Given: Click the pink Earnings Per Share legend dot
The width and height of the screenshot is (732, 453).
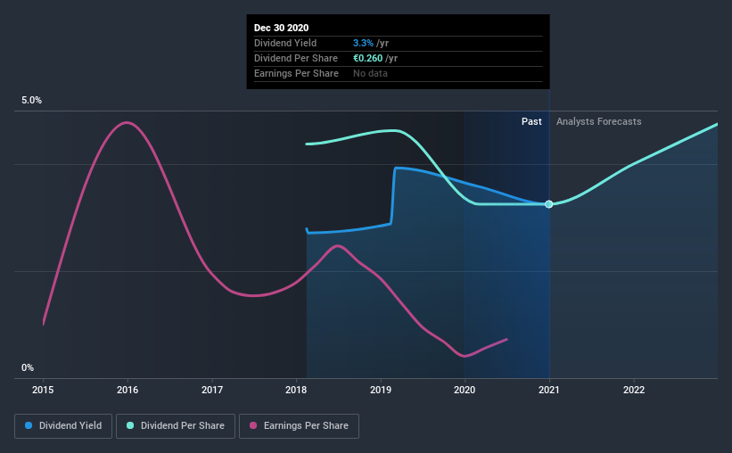Looking at the screenshot, I should point(253,425).
